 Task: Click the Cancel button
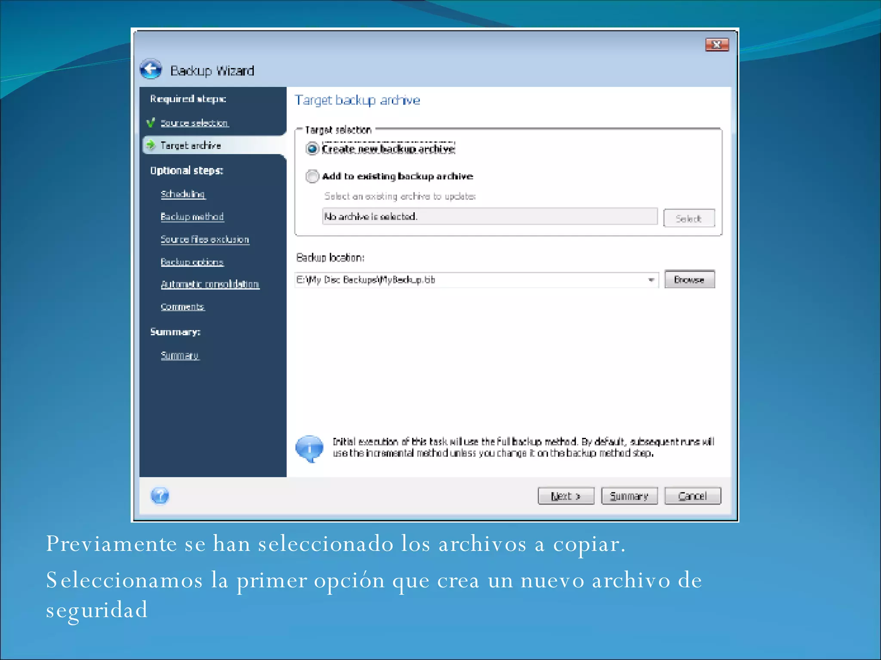(693, 496)
